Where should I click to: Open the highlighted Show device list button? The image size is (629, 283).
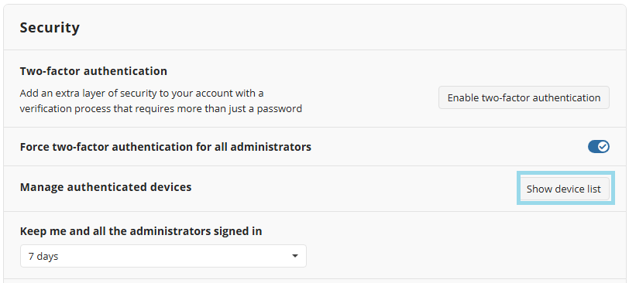(x=564, y=189)
